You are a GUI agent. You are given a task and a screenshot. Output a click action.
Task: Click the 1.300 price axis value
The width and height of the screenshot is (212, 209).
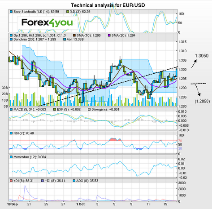pos(182,70)
